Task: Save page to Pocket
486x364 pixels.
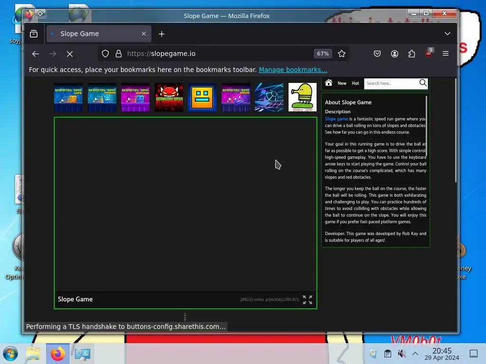Action: 377,54
